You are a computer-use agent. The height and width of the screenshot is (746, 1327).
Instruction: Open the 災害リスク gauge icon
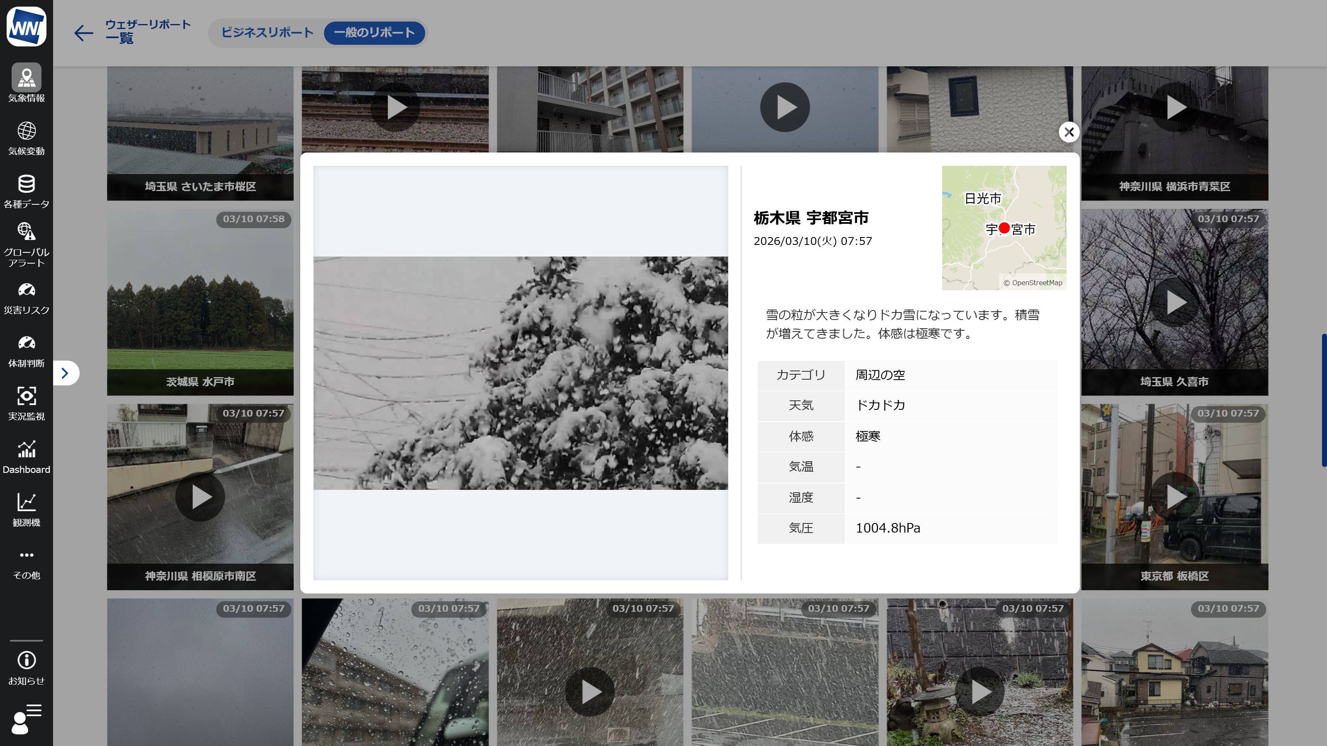pyautogui.click(x=26, y=291)
